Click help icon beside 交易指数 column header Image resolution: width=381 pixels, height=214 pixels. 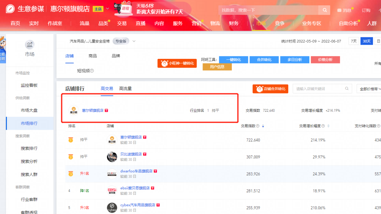pos(258,126)
